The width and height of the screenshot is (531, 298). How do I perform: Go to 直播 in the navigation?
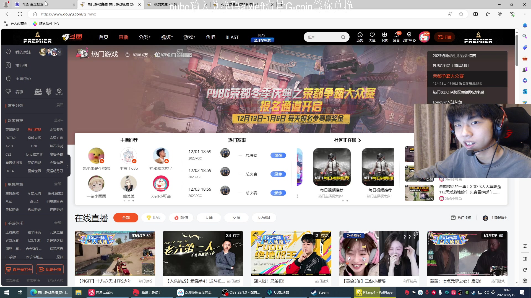coord(124,37)
